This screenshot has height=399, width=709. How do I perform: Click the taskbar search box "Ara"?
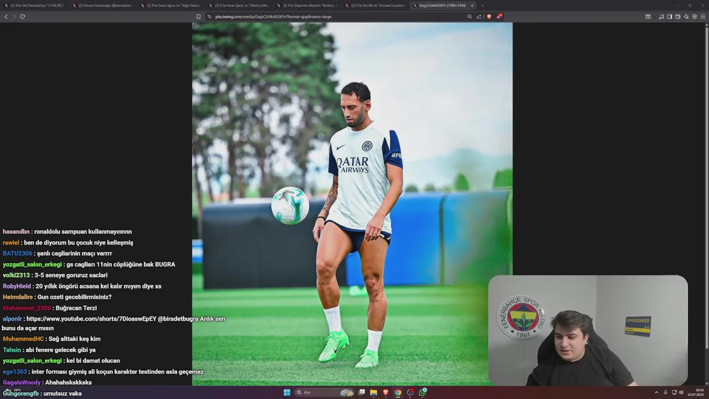tap(325, 392)
